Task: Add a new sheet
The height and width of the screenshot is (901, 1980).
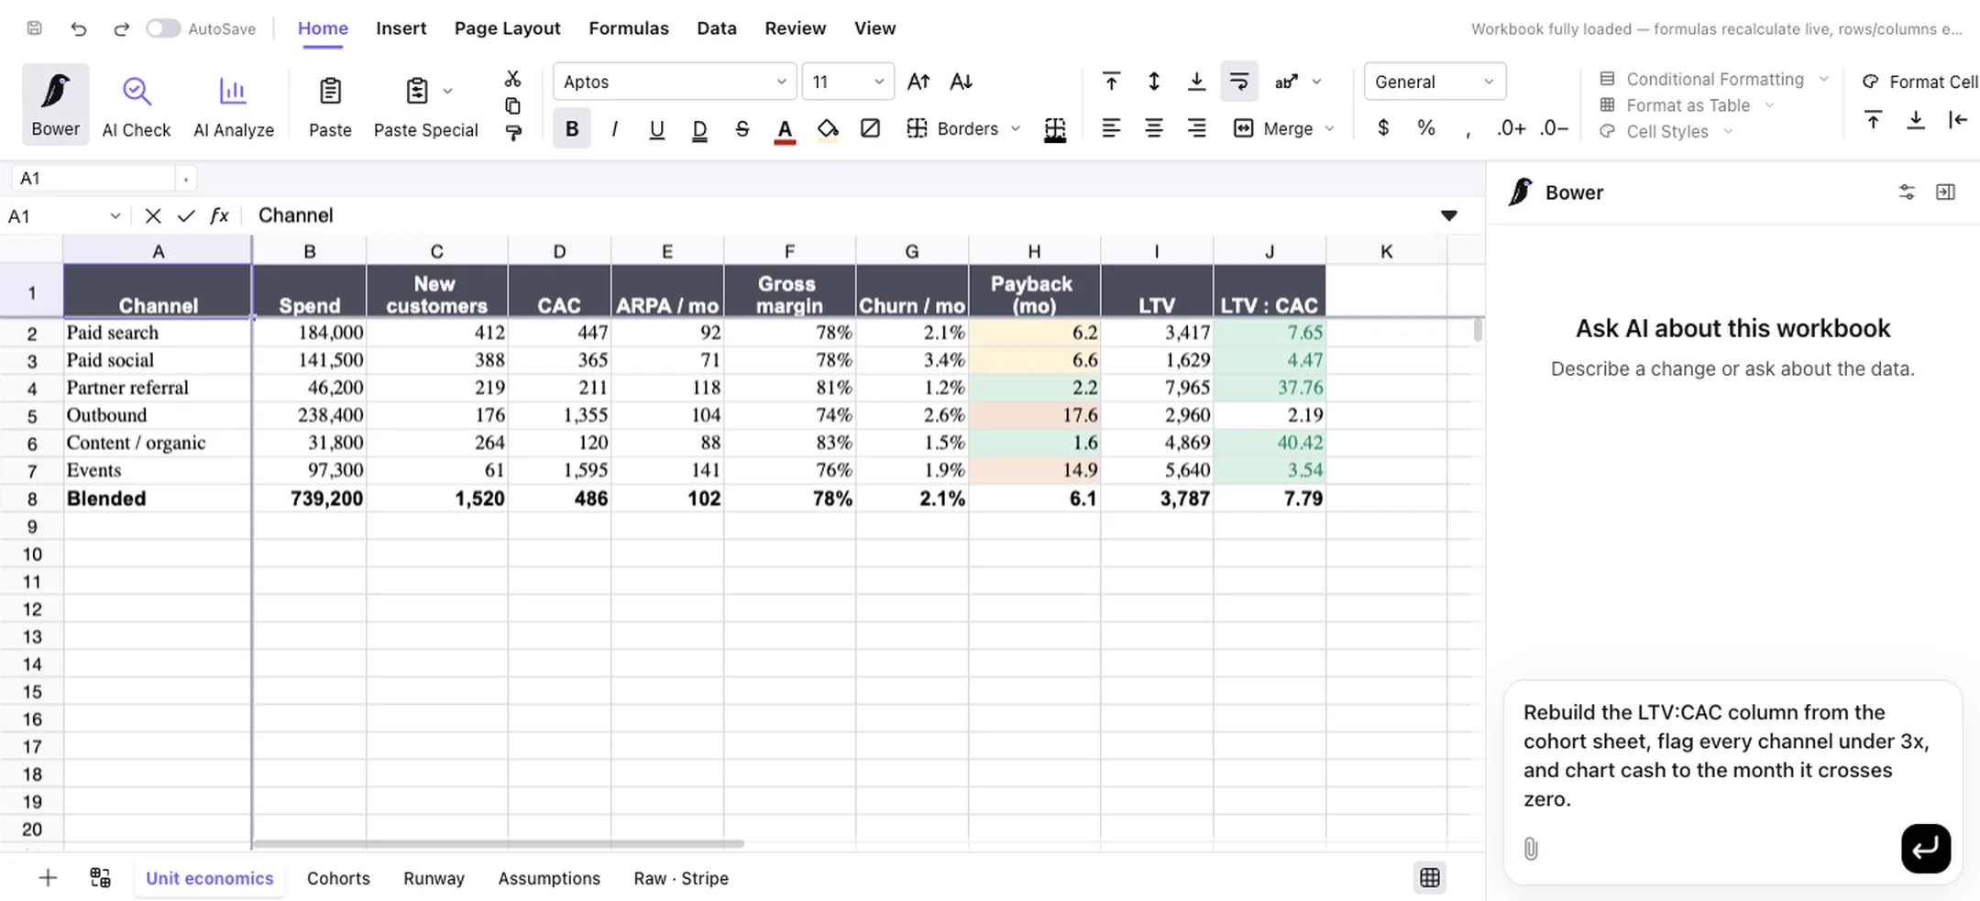Action: [x=48, y=878]
